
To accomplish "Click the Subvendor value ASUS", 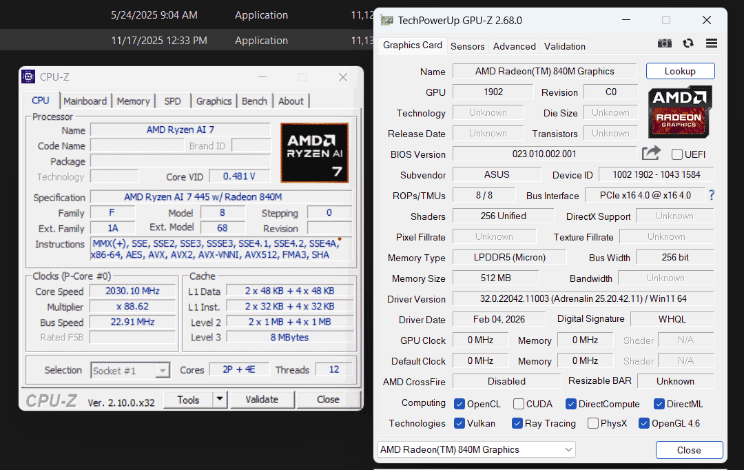I will tap(497, 174).
